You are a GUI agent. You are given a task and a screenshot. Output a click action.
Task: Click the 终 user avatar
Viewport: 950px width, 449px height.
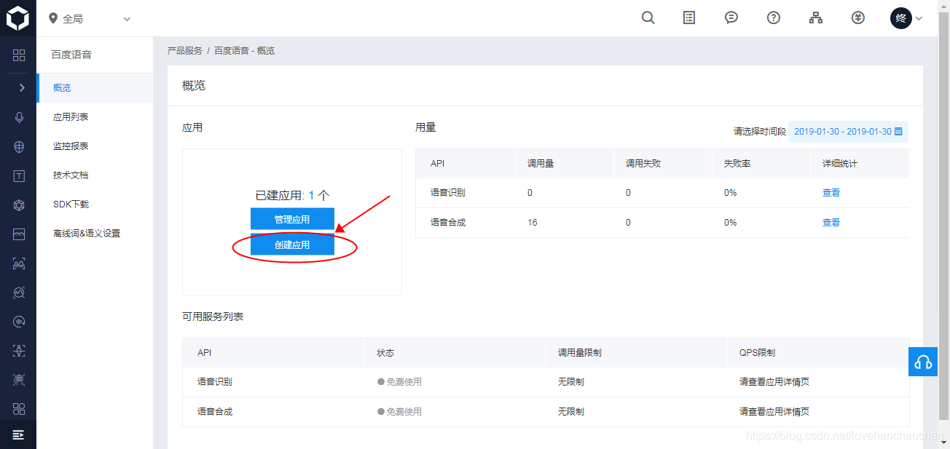click(901, 18)
